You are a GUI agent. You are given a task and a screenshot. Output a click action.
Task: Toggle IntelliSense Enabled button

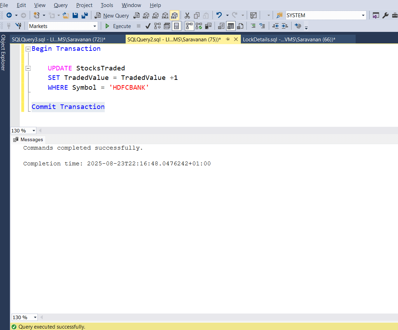(x=176, y=26)
